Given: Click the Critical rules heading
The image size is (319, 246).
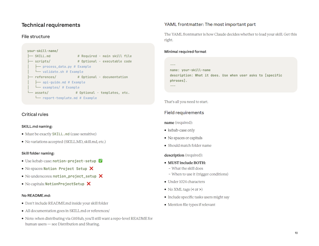Looking at the screenshot, I should click(35, 114).
